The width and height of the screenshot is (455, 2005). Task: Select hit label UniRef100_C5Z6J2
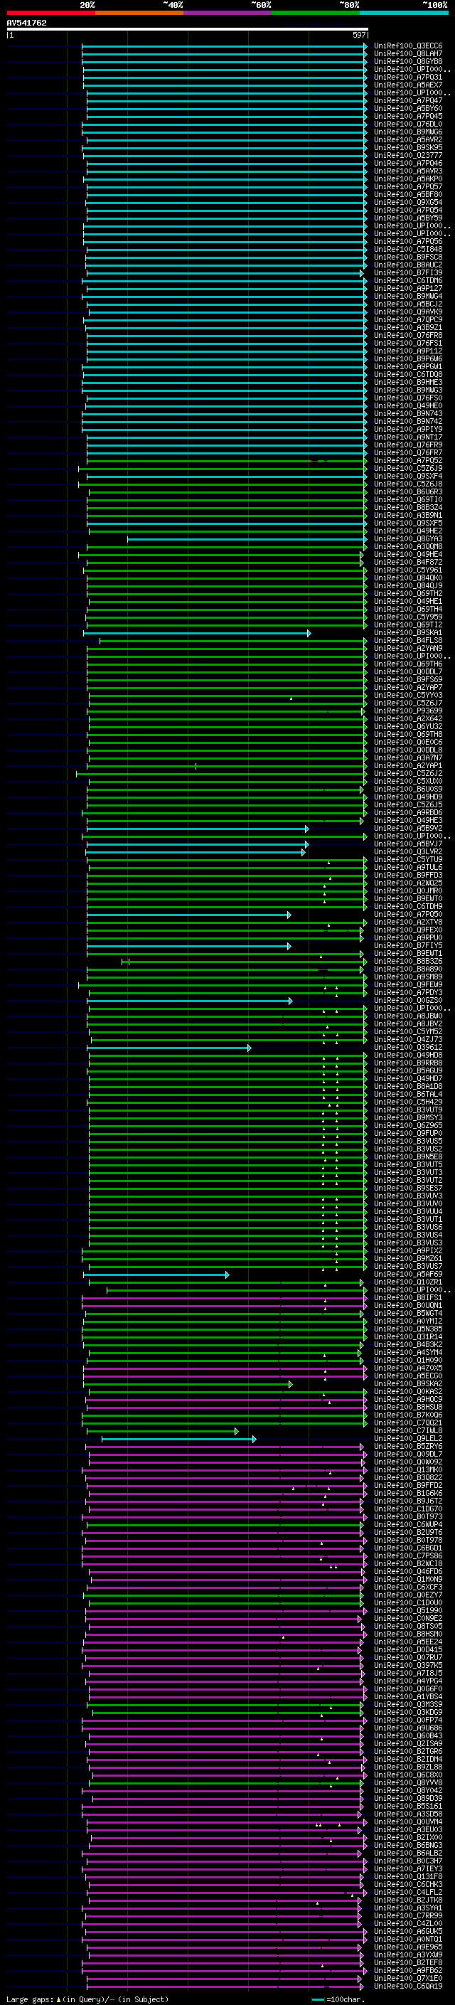(x=407, y=774)
